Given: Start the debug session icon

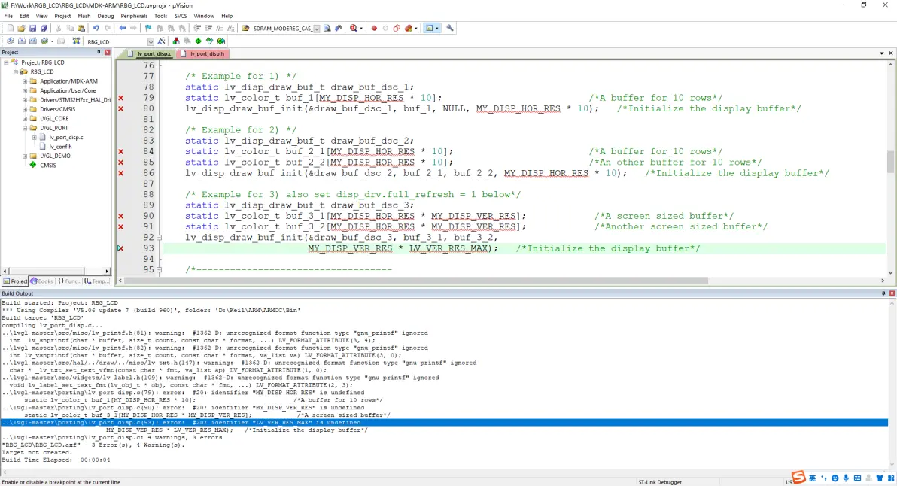Looking at the screenshot, I should (354, 29).
